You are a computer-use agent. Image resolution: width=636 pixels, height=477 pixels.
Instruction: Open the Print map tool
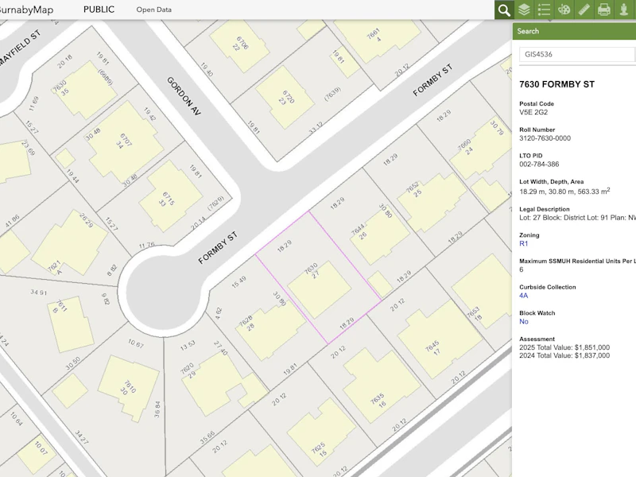(603, 10)
